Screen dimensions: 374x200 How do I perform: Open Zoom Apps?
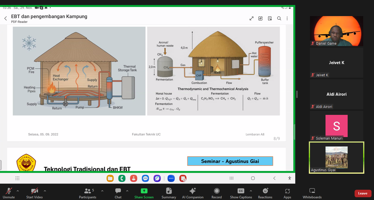point(287,193)
